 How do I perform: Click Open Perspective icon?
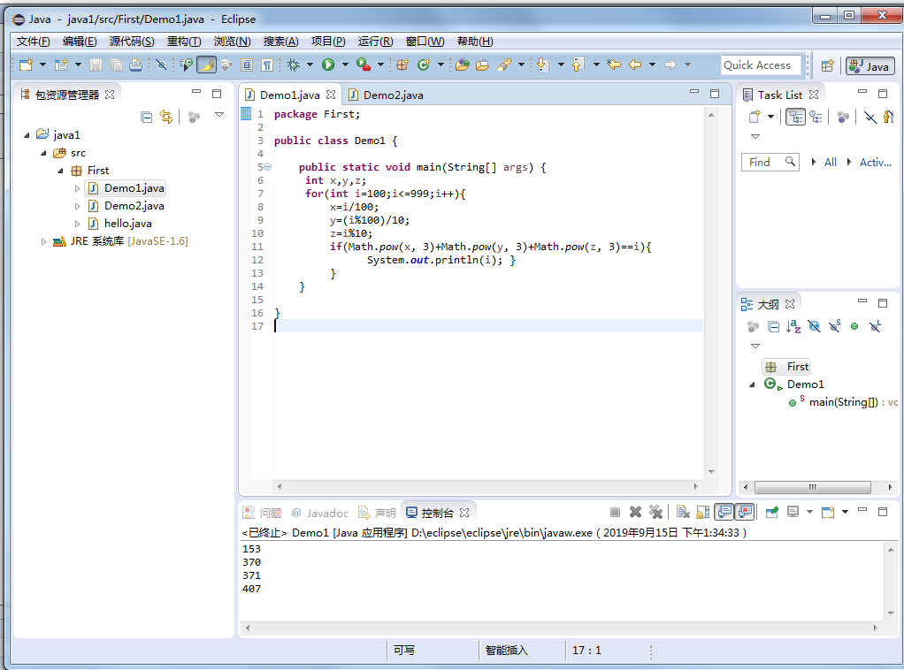(828, 65)
